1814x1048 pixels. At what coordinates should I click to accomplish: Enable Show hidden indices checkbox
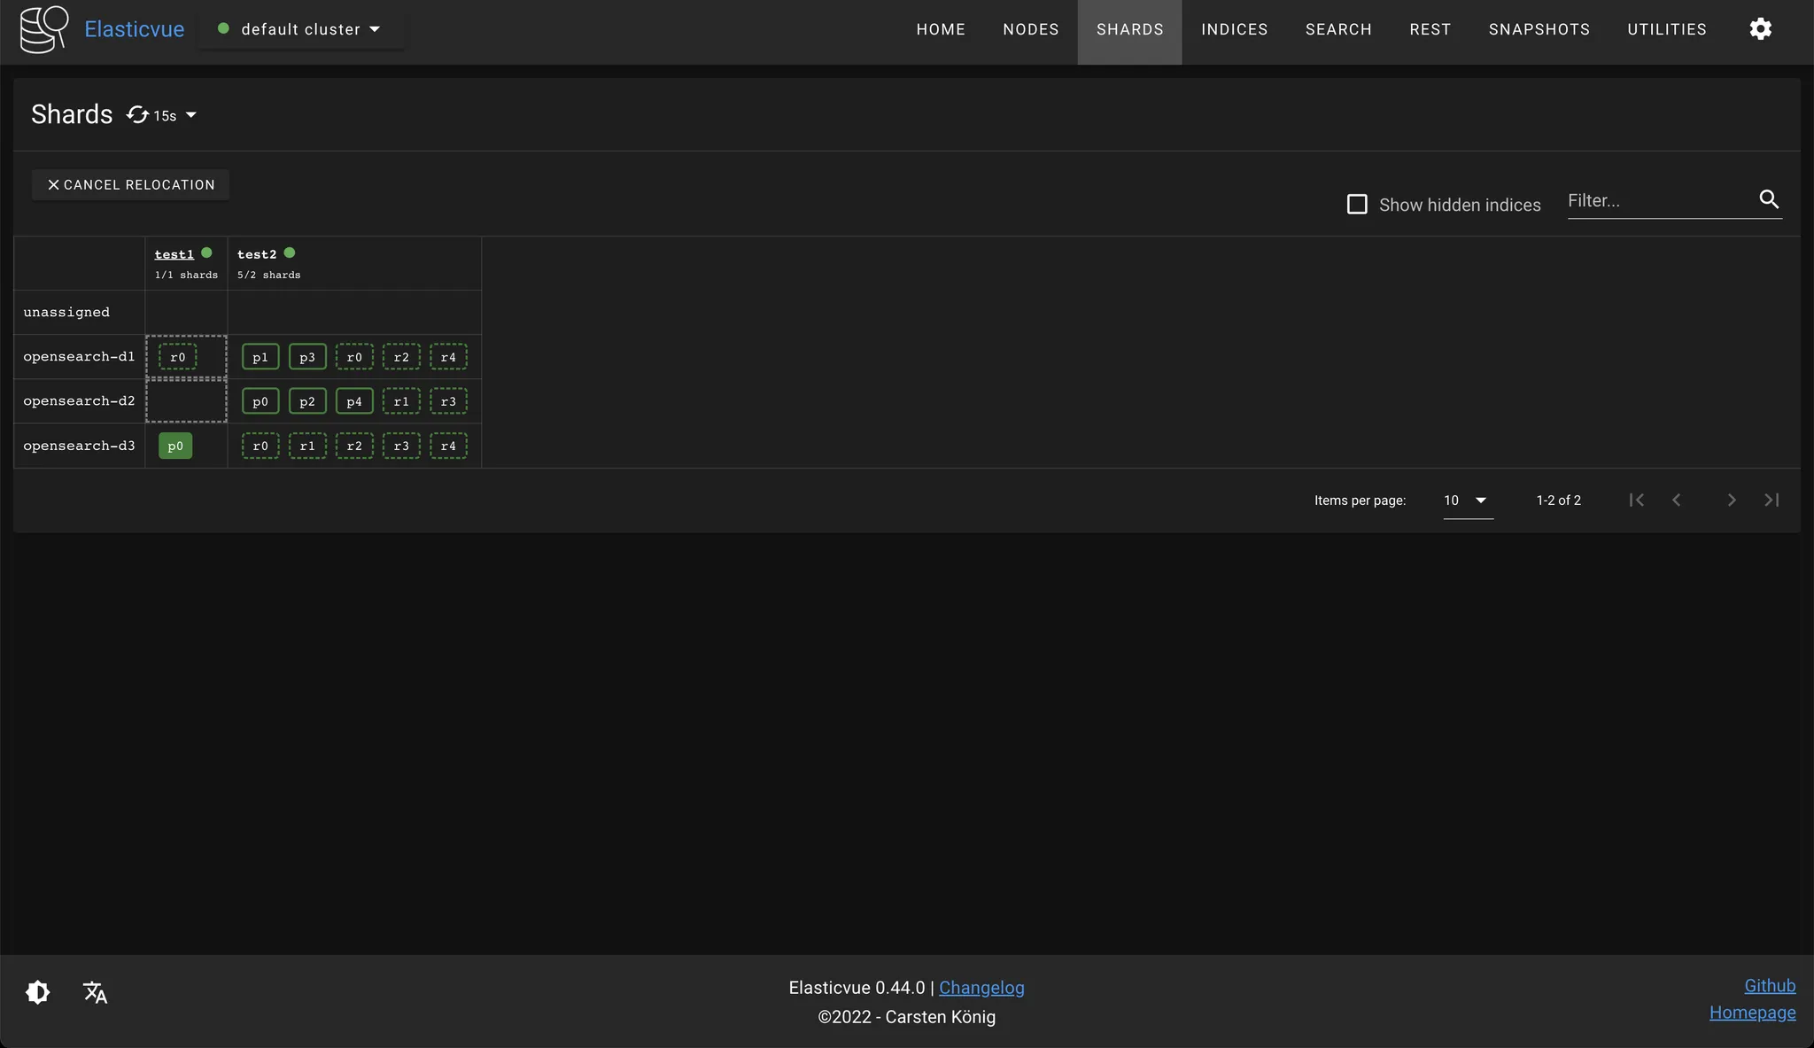click(x=1357, y=205)
